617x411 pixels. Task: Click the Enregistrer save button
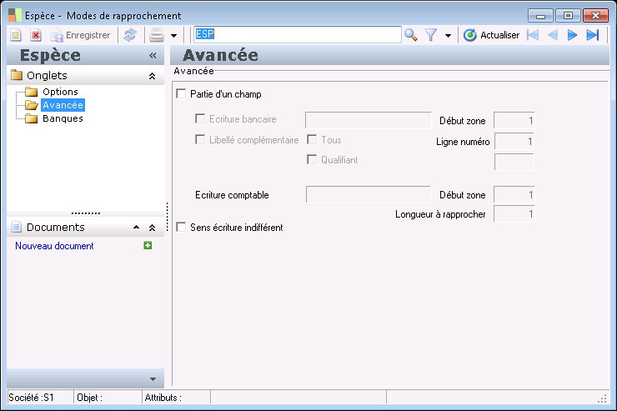click(81, 35)
